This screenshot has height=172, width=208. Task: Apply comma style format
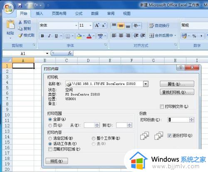[201, 36]
